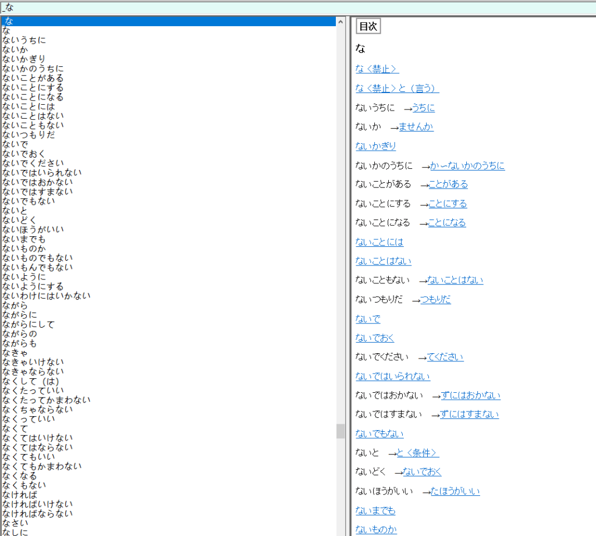Follow the うちに cross-reference link
Viewport: 596px width, 536px height.
pyautogui.click(x=423, y=107)
